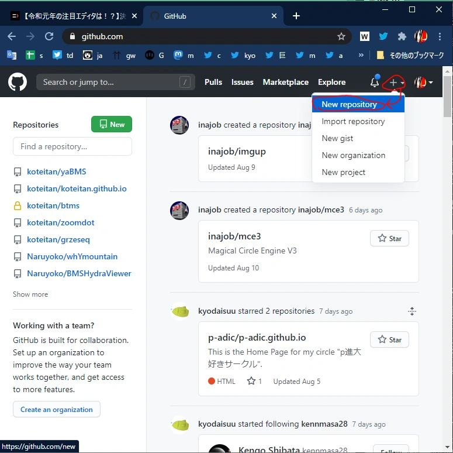Screen dimensions: 453x453
Task: Click kyodaisuu avatar beside starred repositories
Action: (x=179, y=311)
